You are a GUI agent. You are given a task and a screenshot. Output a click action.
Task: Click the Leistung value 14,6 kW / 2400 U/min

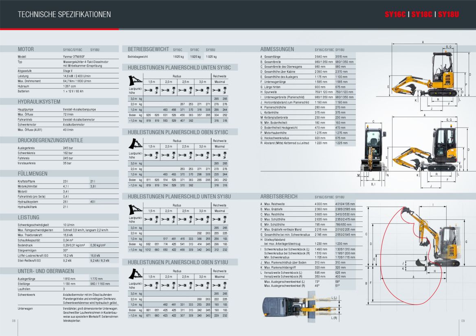(x=77, y=76)
